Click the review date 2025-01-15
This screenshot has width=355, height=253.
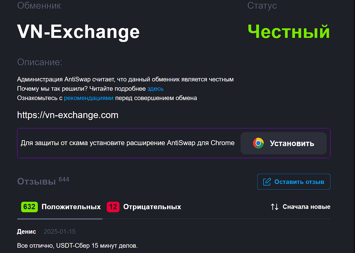(60, 232)
